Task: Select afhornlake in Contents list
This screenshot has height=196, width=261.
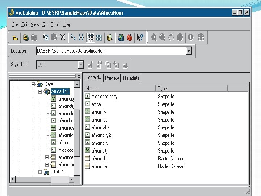Action: pos(100,127)
